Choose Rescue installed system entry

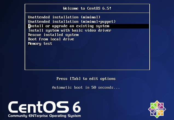tap(53, 35)
